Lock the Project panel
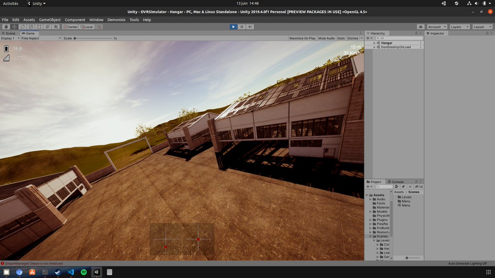The width and height of the screenshot is (495, 278). click(416, 182)
